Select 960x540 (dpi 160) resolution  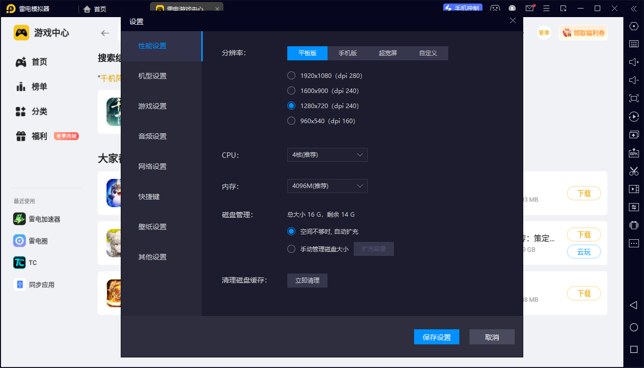click(x=291, y=121)
